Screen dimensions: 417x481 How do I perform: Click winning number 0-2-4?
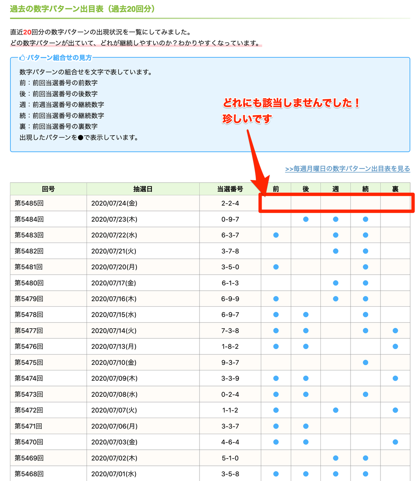(230, 394)
